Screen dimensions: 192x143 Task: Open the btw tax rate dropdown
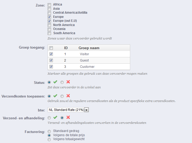click(x=87, y=110)
